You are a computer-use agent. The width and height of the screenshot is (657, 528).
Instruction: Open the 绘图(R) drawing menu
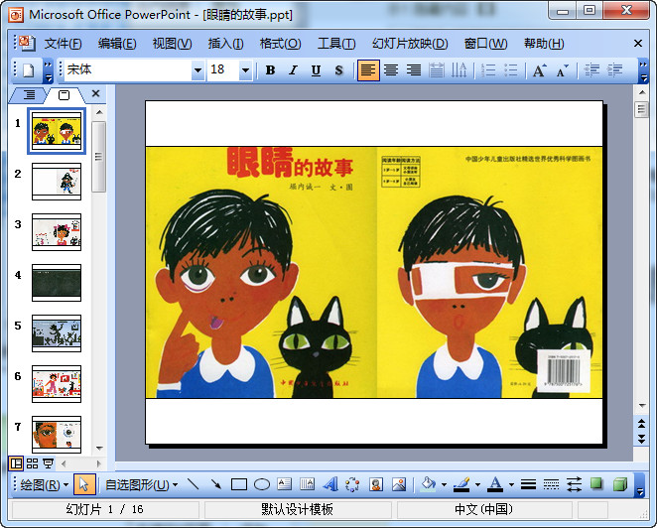[x=44, y=485]
